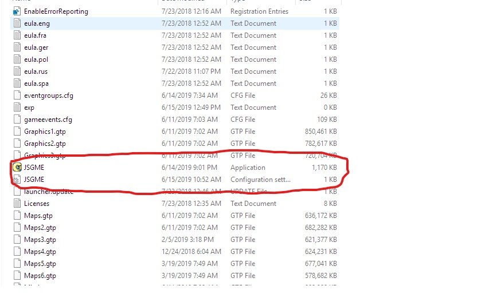Select the JSGME Application file name

tap(34, 168)
